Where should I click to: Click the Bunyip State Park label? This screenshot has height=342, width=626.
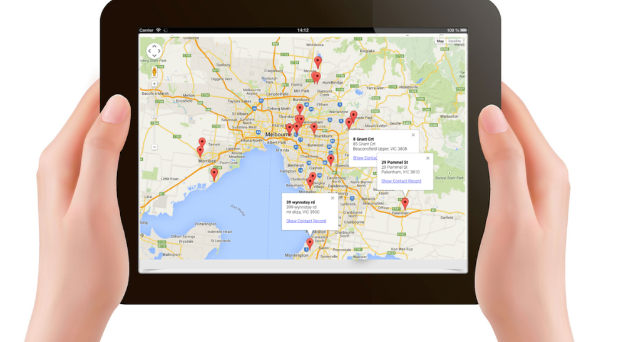449,178
